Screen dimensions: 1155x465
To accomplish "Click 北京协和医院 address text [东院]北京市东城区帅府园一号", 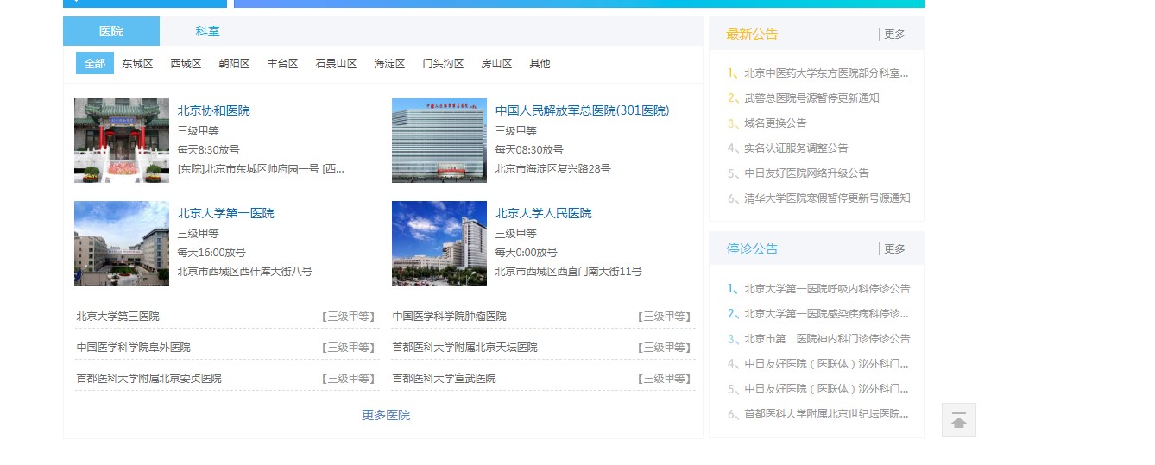I will (261, 169).
